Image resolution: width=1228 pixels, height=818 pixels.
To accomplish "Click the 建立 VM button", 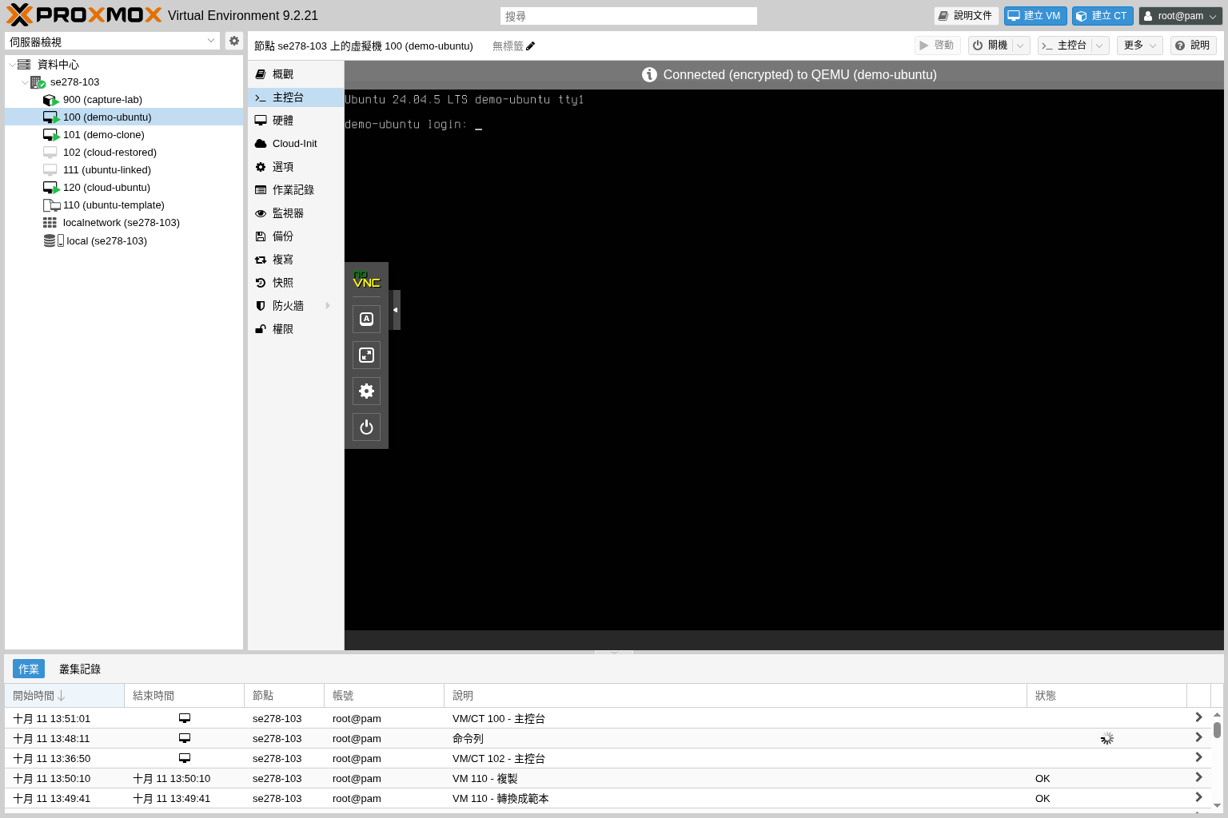I will (1035, 16).
